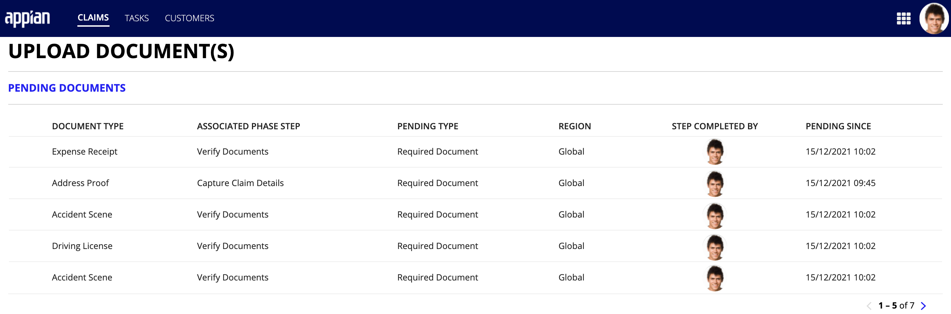
Task: Click the avatar in the Address Proof row
Action: [x=715, y=183]
